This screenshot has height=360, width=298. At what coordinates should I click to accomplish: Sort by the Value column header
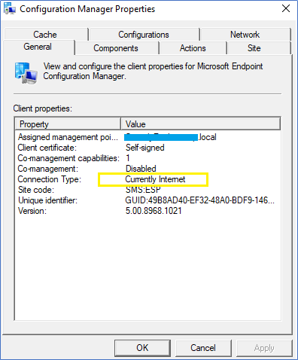point(200,124)
